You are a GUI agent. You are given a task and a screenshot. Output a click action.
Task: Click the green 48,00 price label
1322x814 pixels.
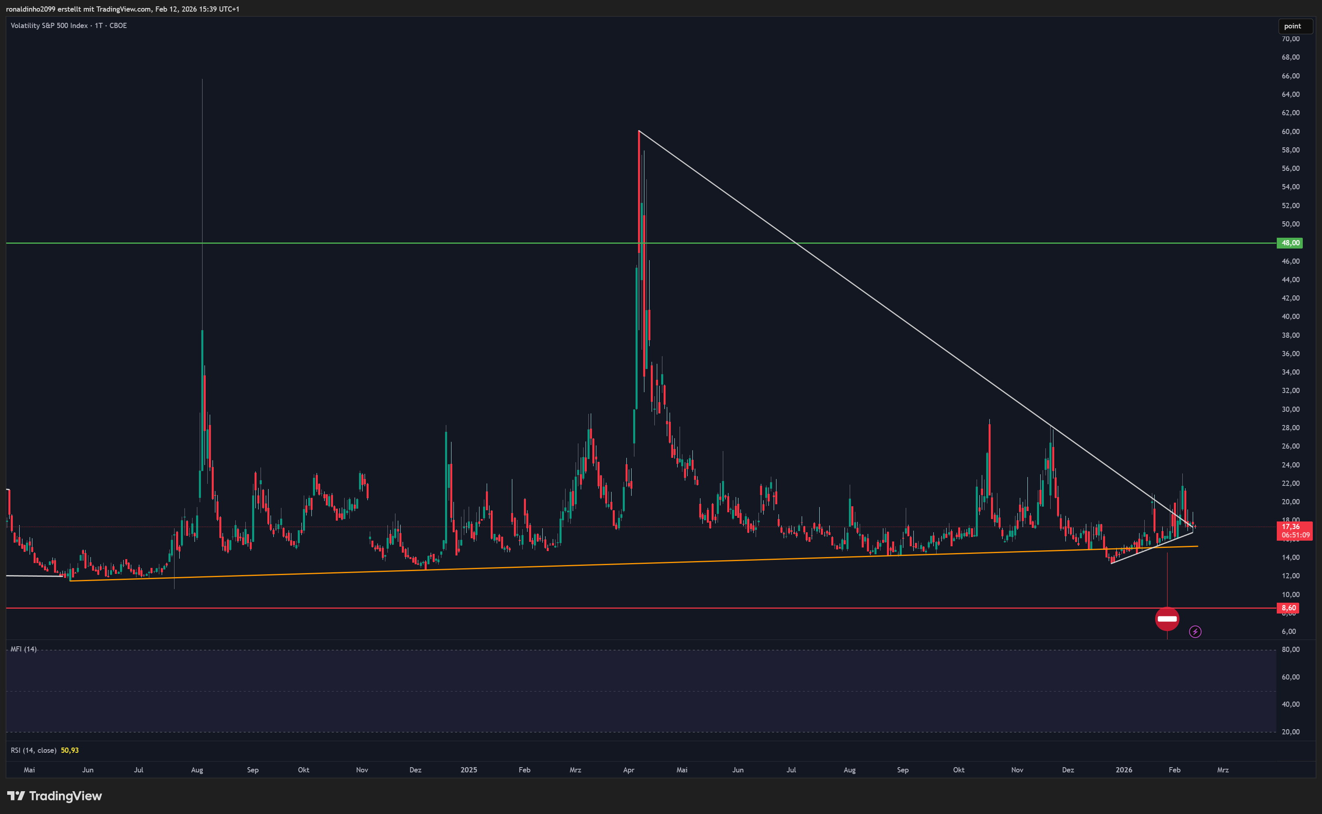pos(1290,243)
